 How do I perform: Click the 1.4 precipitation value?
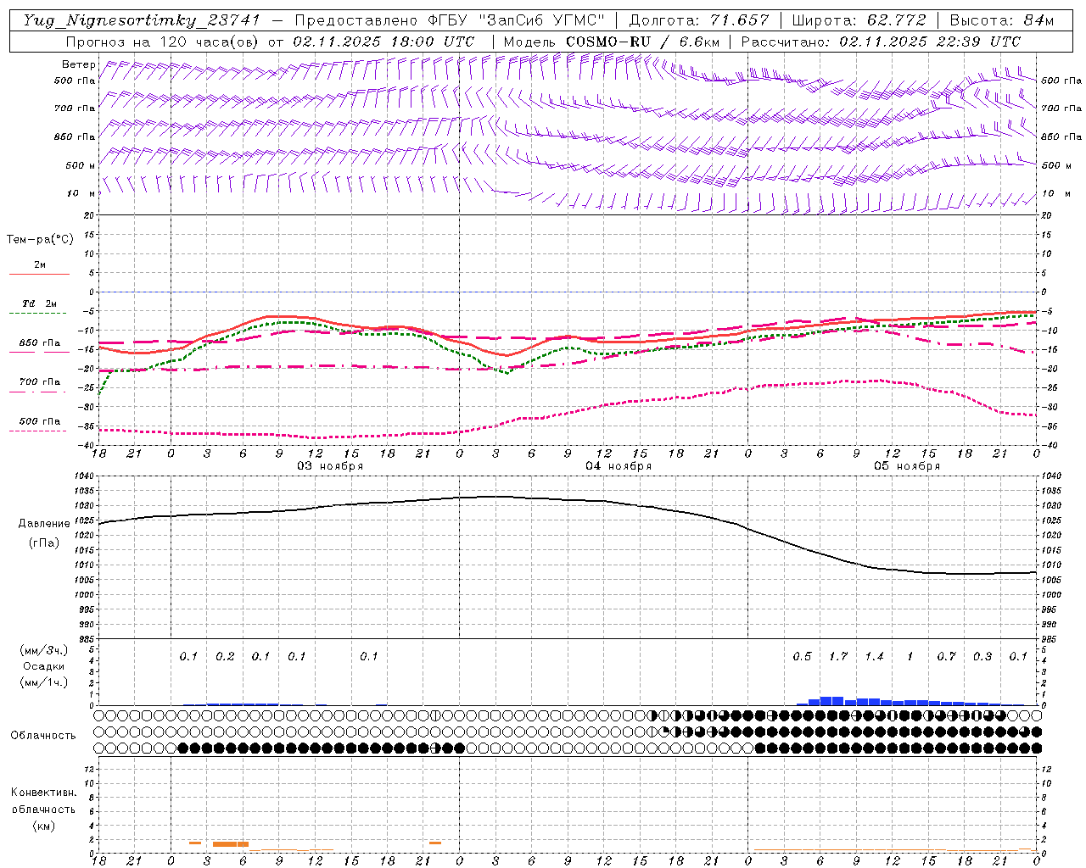874,656
